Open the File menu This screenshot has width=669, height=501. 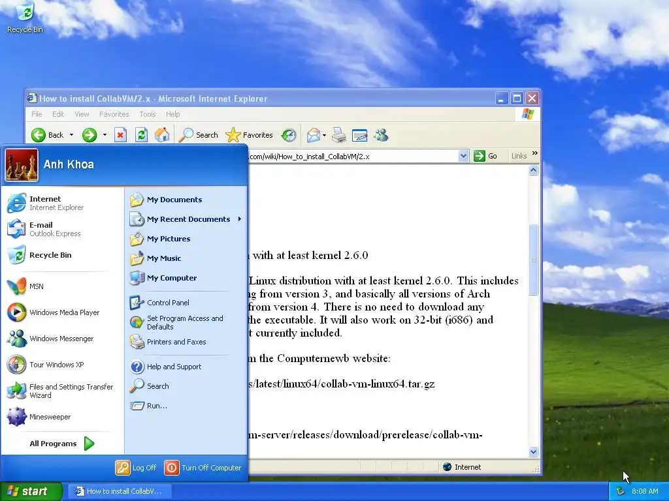(x=37, y=114)
